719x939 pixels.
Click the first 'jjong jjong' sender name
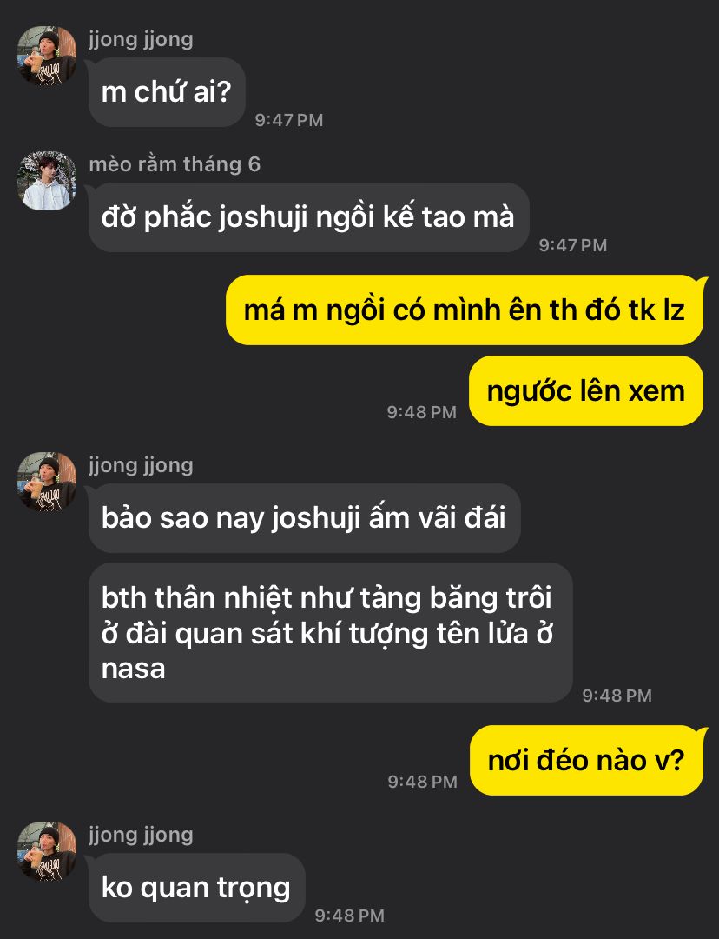[x=142, y=39]
